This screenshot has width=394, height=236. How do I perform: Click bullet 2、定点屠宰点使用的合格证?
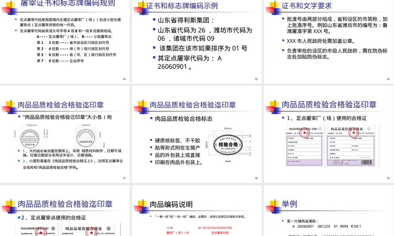click(x=54, y=218)
